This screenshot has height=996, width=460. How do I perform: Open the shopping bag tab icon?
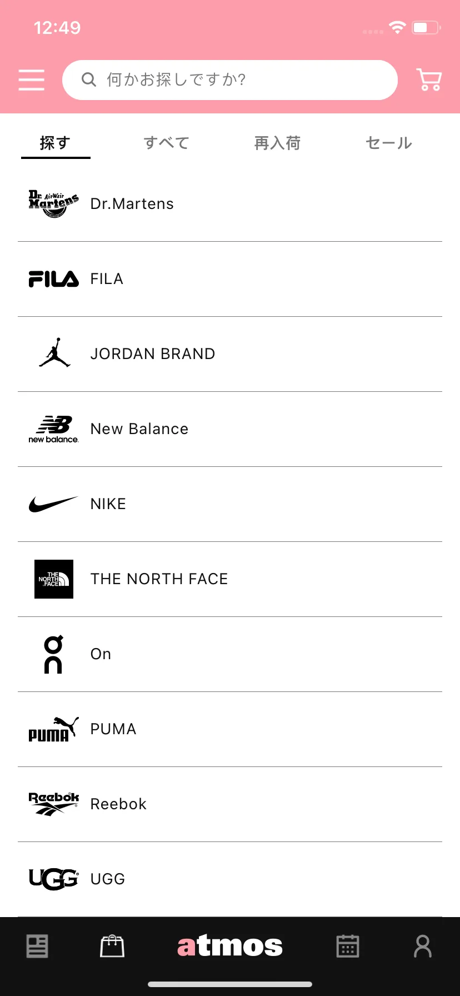click(x=112, y=946)
